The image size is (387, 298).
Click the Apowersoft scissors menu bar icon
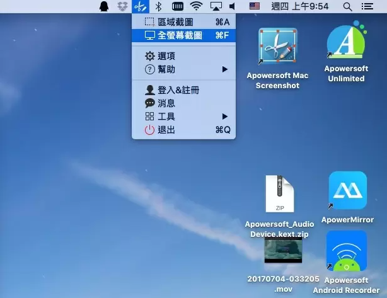click(141, 6)
